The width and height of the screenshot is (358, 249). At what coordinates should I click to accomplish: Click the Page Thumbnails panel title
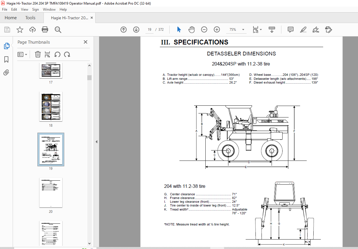[34, 42]
